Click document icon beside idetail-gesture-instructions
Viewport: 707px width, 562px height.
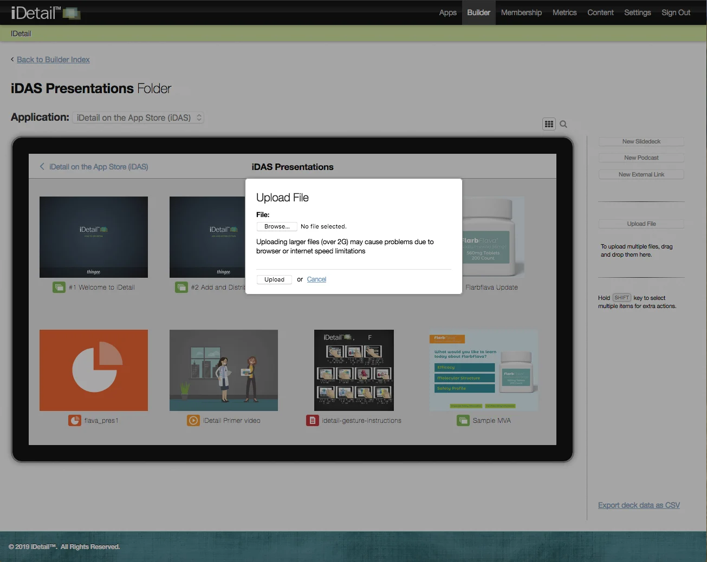click(313, 421)
